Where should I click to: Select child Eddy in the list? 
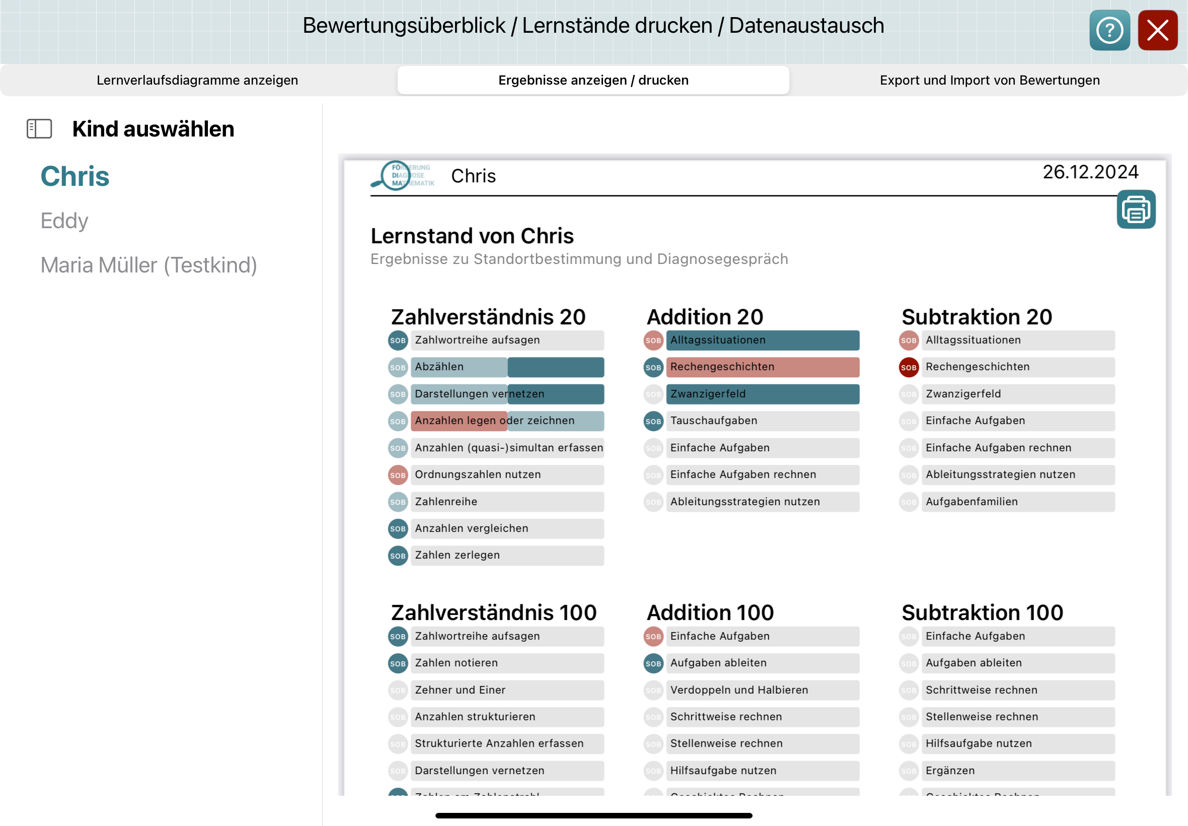point(64,221)
